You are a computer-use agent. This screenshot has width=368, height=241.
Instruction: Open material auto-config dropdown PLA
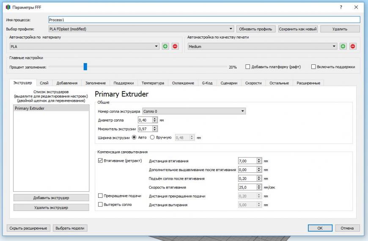click(x=85, y=46)
